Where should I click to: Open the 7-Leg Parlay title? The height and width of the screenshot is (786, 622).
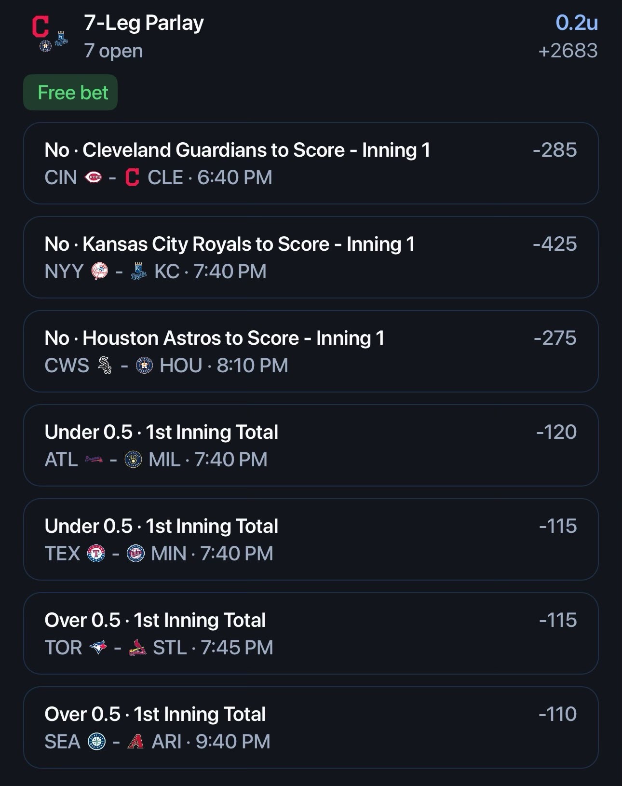144,23
